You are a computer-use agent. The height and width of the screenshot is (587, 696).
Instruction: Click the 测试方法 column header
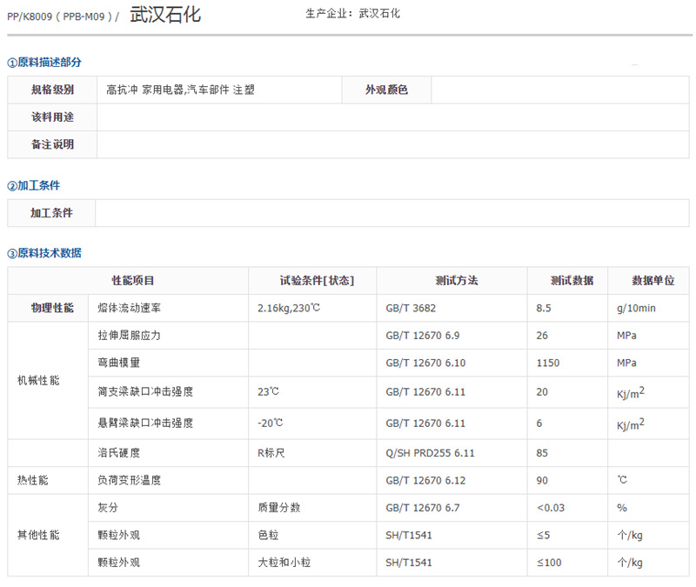click(x=452, y=280)
